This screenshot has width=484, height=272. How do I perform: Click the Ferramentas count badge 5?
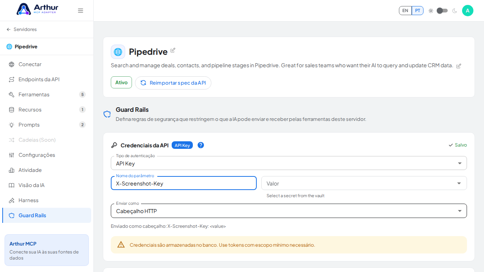coord(82,94)
